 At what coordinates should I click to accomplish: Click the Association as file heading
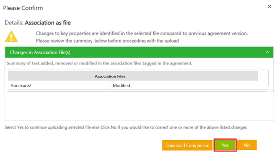pos(48,23)
